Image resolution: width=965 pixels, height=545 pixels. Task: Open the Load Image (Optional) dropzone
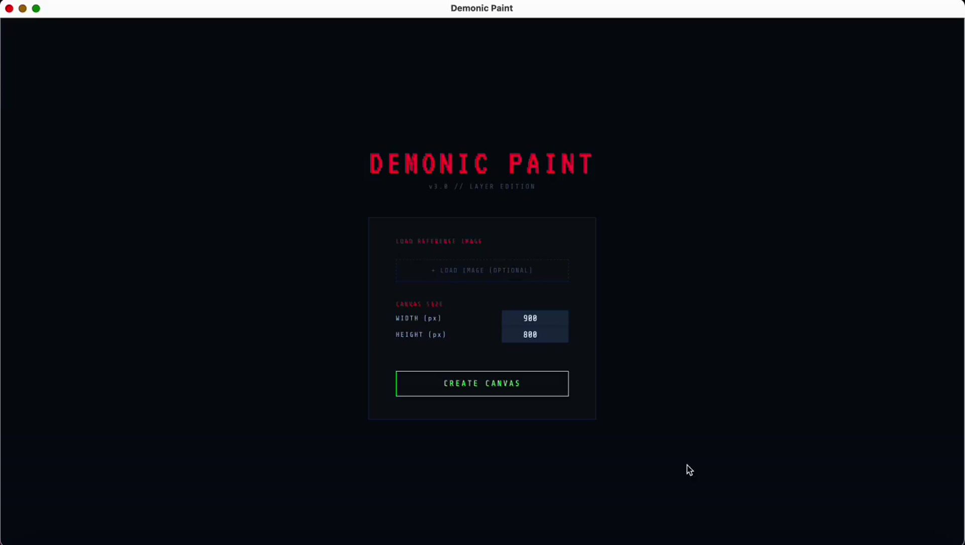(x=482, y=270)
